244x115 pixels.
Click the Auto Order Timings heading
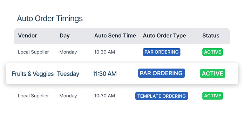coord(50,19)
